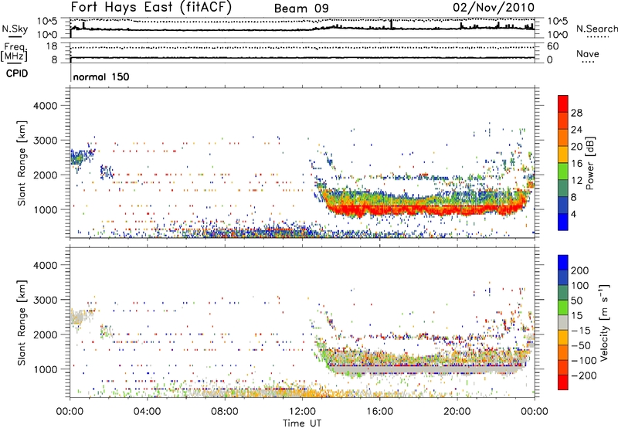Click the '12' tick on Power colorbar
618x428 pixels.
(576, 181)
